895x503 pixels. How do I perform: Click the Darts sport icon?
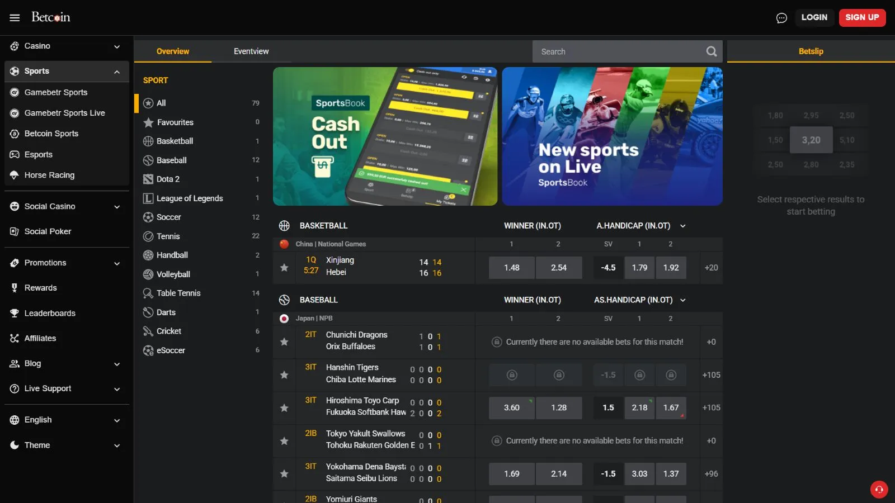coord(148,312)
